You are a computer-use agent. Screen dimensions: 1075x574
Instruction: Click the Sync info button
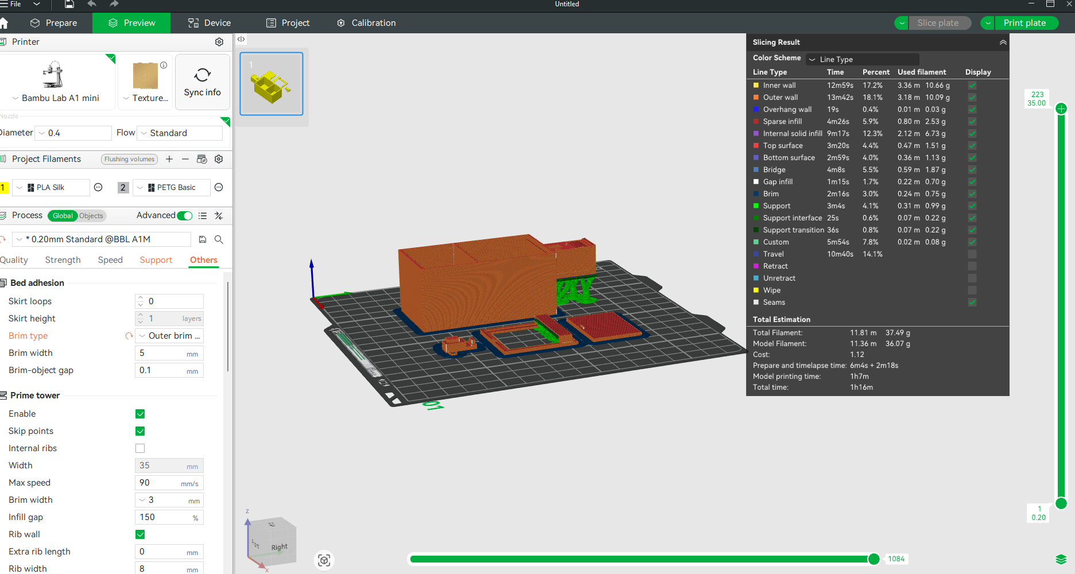[202, 82]
